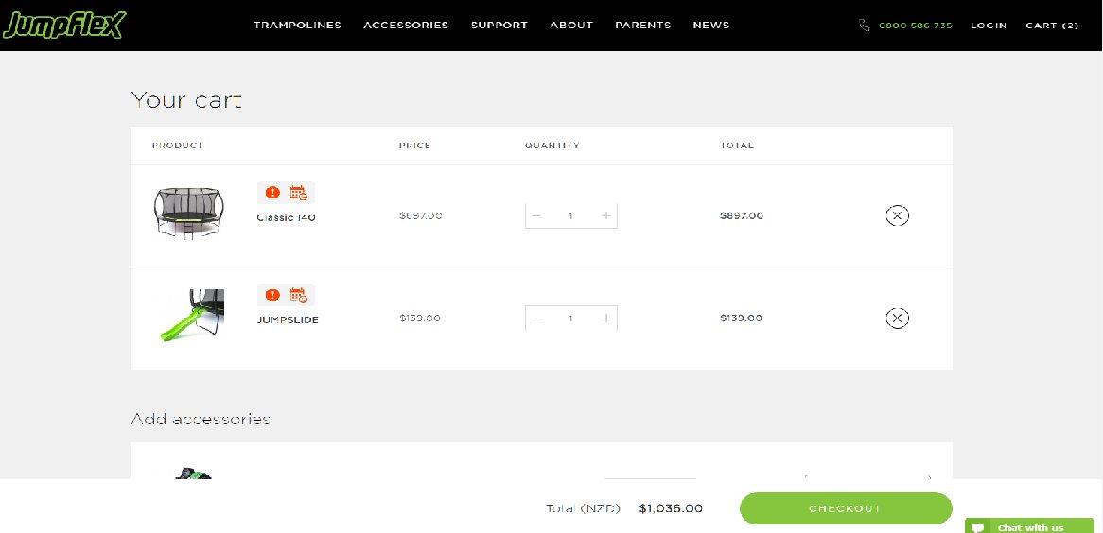1103x533 pixels.
Task: Call the phone number in header
Action: (x=905, y=26)
